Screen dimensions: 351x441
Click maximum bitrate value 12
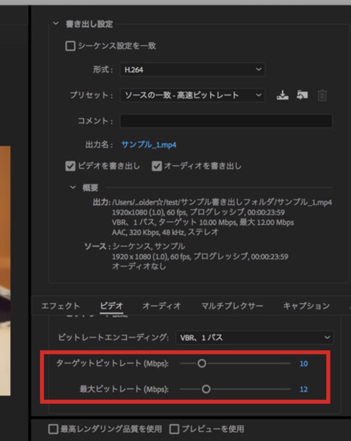pos(304,389)
